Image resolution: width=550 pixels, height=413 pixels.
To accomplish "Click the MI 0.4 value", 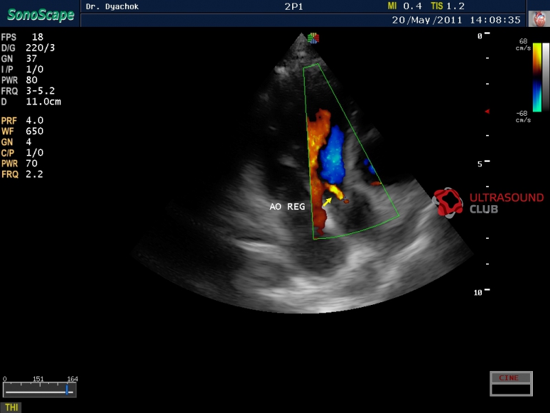I will coord(404,6).
